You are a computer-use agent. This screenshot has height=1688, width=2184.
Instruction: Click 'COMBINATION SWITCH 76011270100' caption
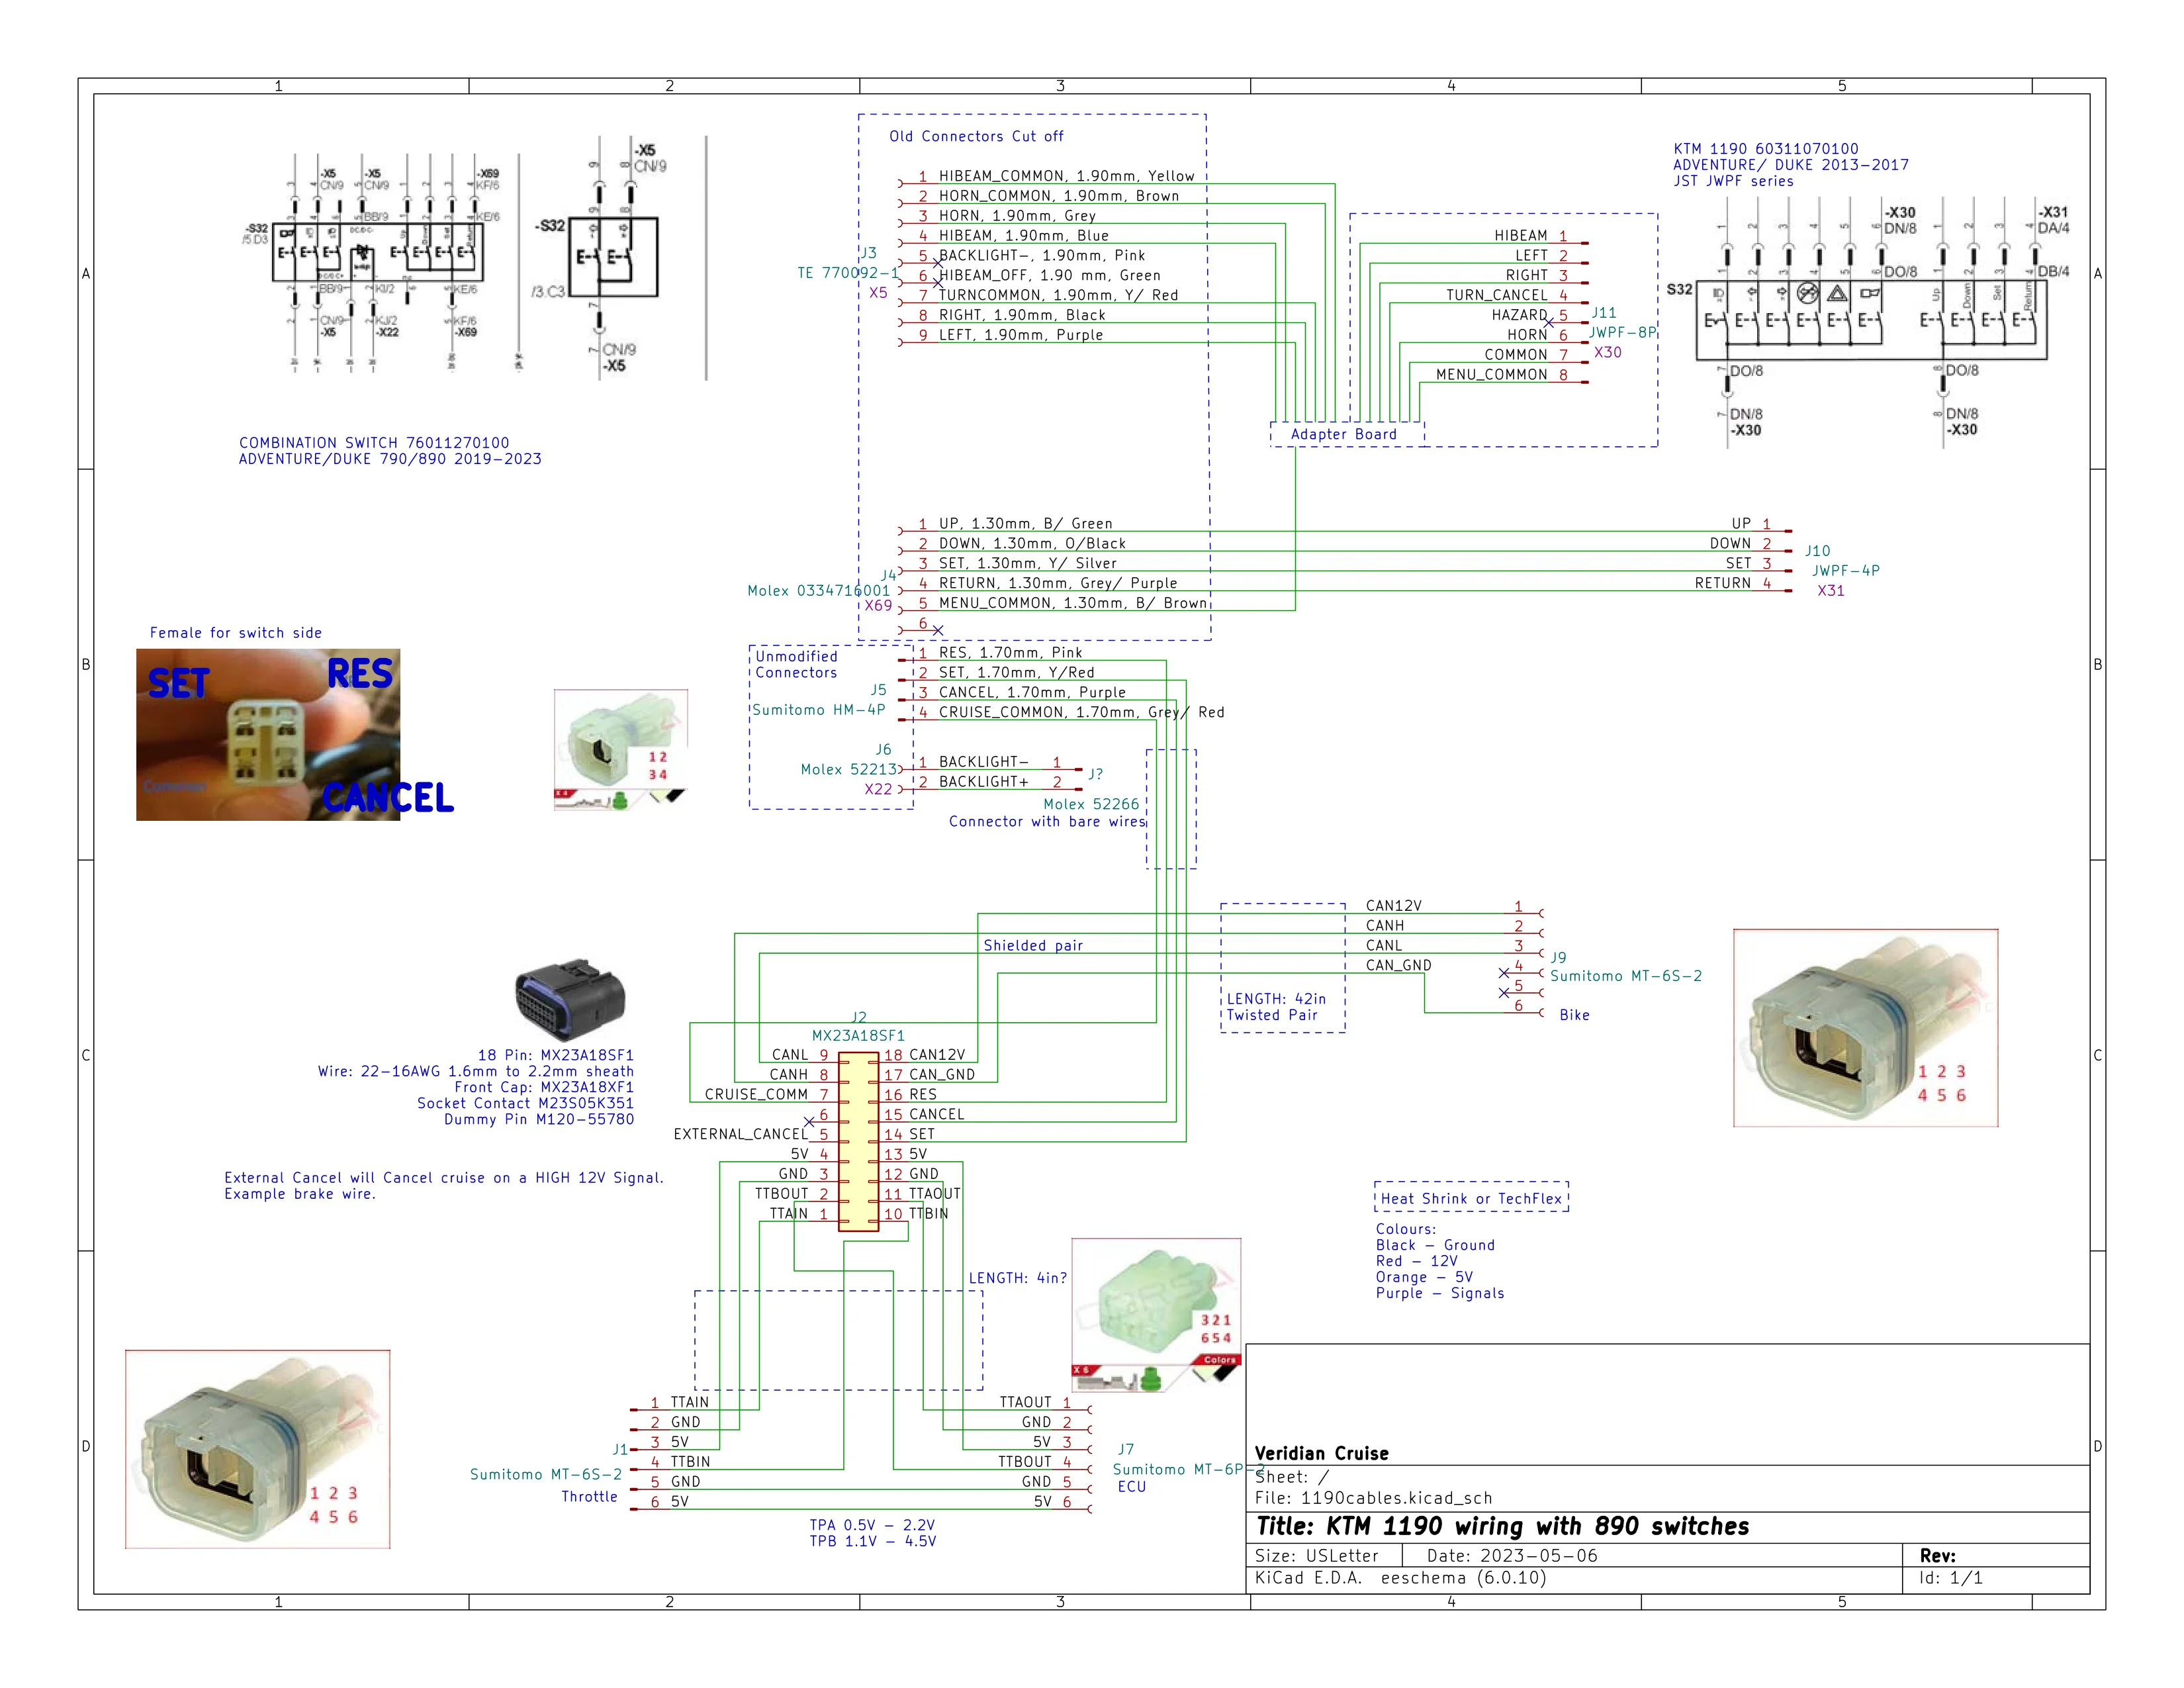[x=374, y=443]
